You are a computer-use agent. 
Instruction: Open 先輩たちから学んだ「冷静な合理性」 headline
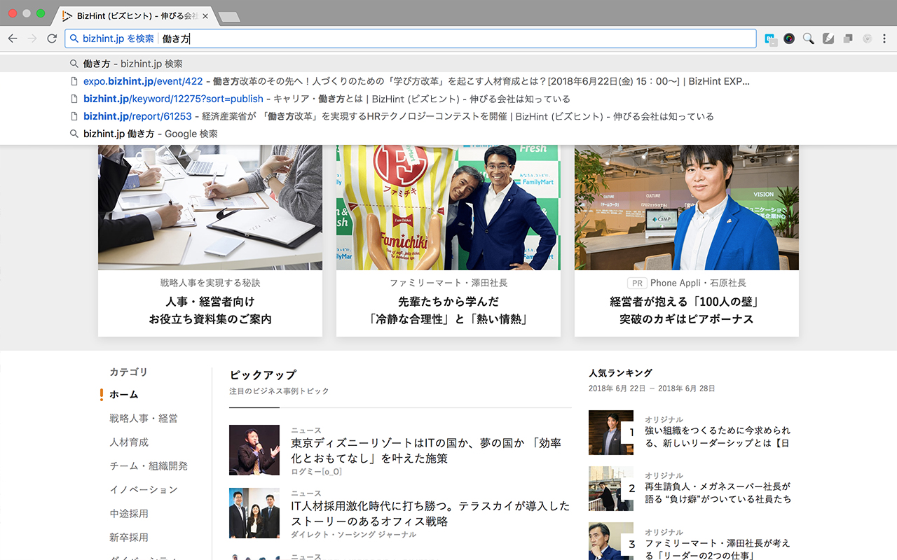pos(448,310)
